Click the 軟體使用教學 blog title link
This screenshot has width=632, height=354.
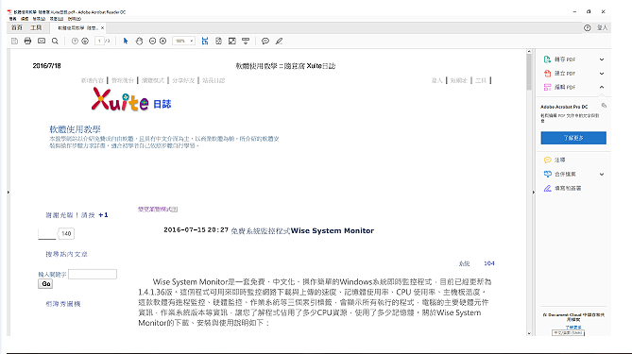[x=75, y=129]
